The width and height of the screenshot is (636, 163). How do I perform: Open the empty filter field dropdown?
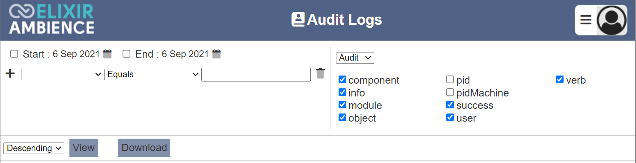[x=62, y=74]
